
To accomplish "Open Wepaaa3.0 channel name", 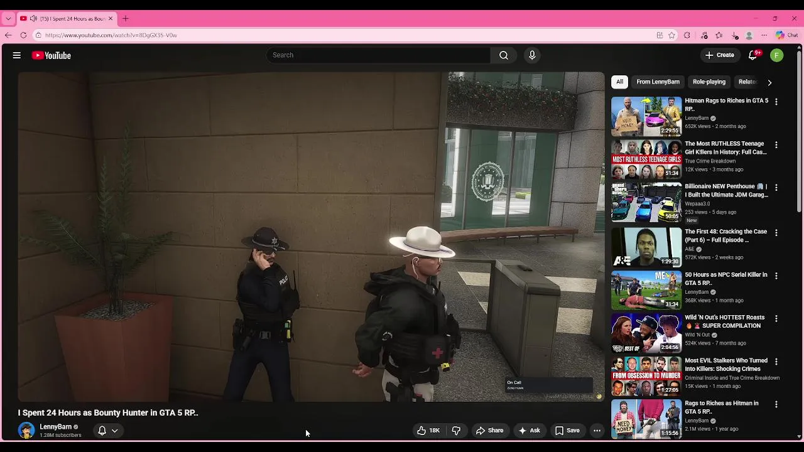I will (697, 203).
